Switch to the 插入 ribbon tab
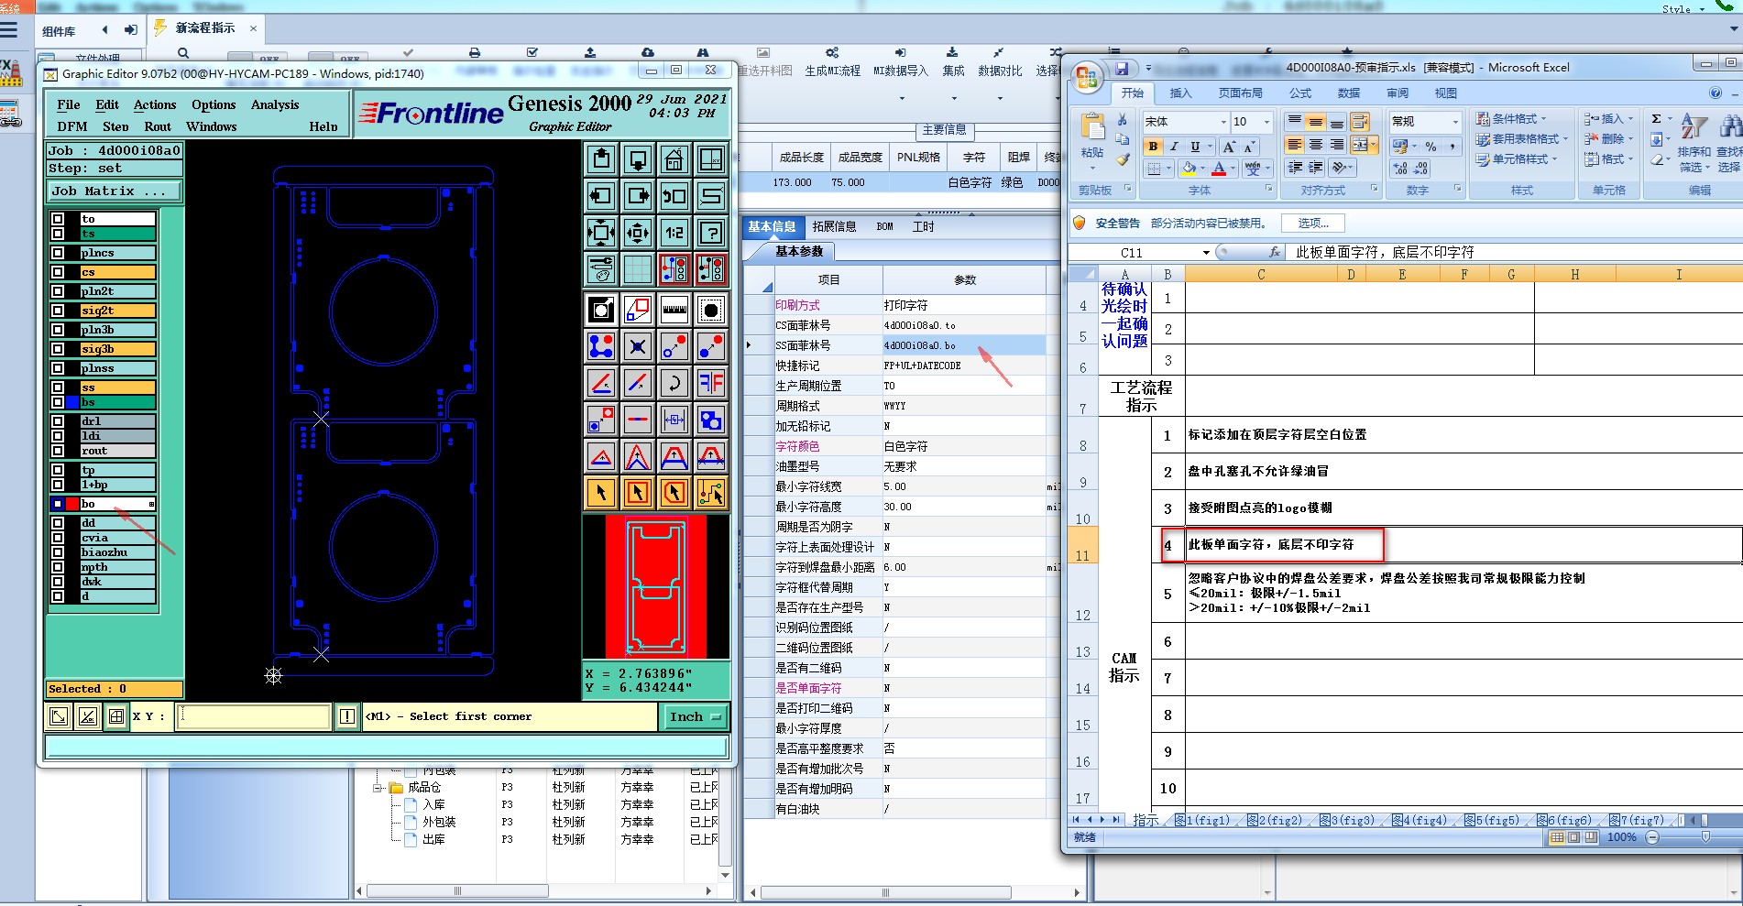This screenshot has width=1743, height=906. [1180, 93]
